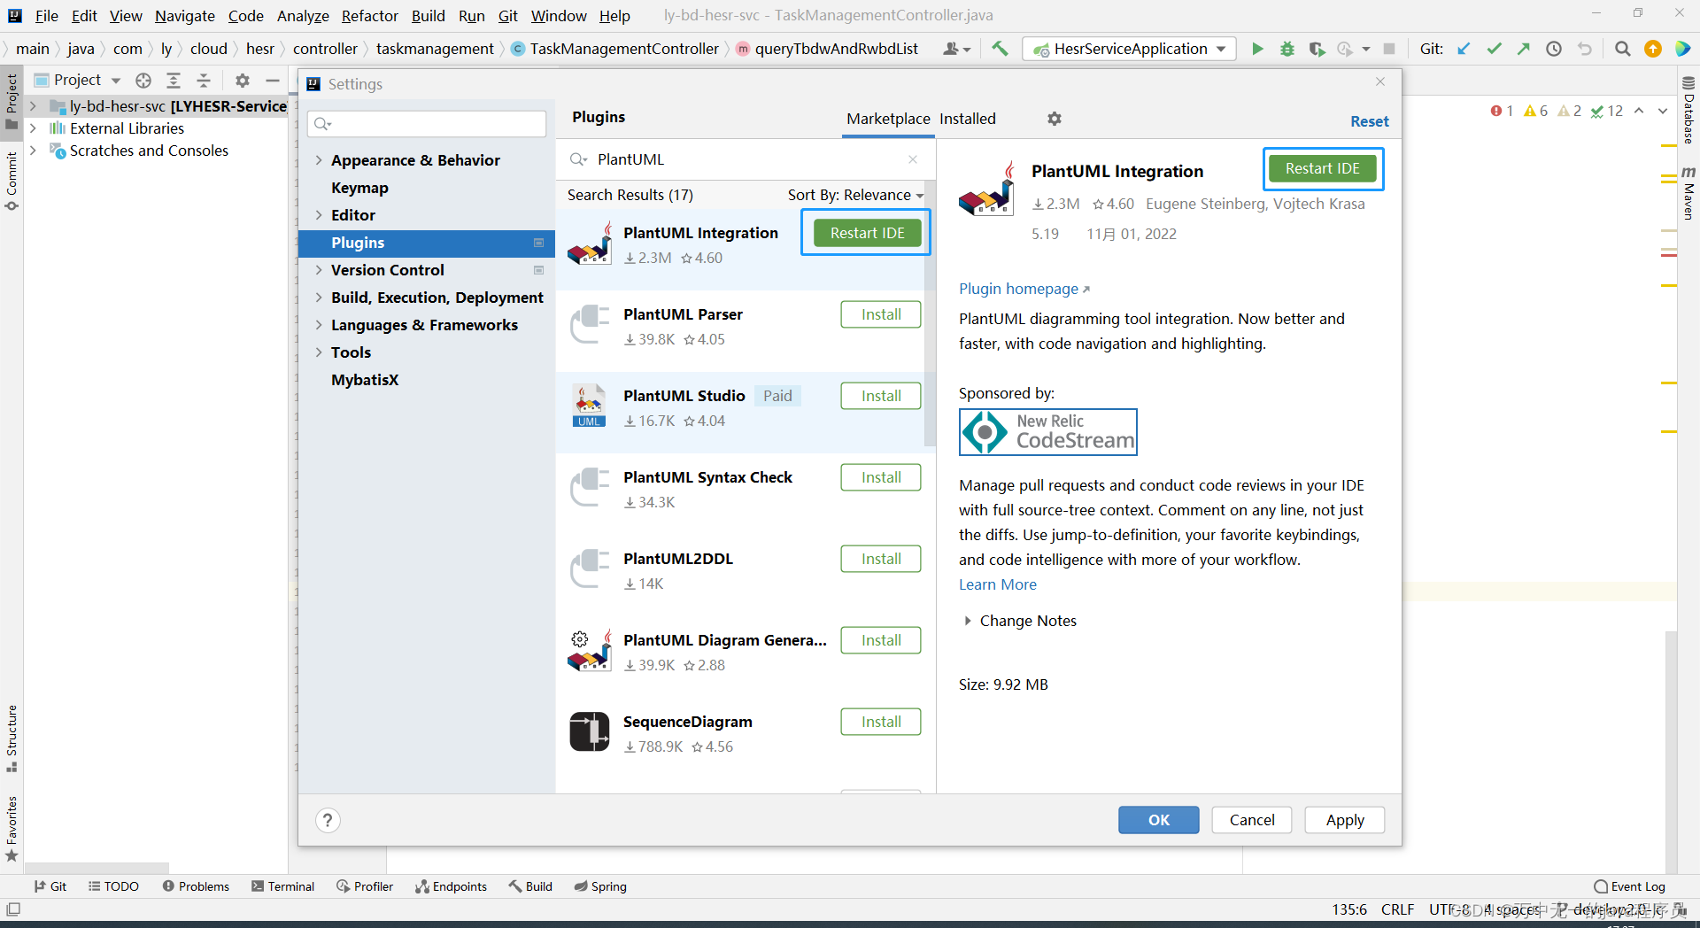Viewport: 1700px width, 928px height.
Task: Open Search Everywhere magnifier icon
Action: (1622, 49)
